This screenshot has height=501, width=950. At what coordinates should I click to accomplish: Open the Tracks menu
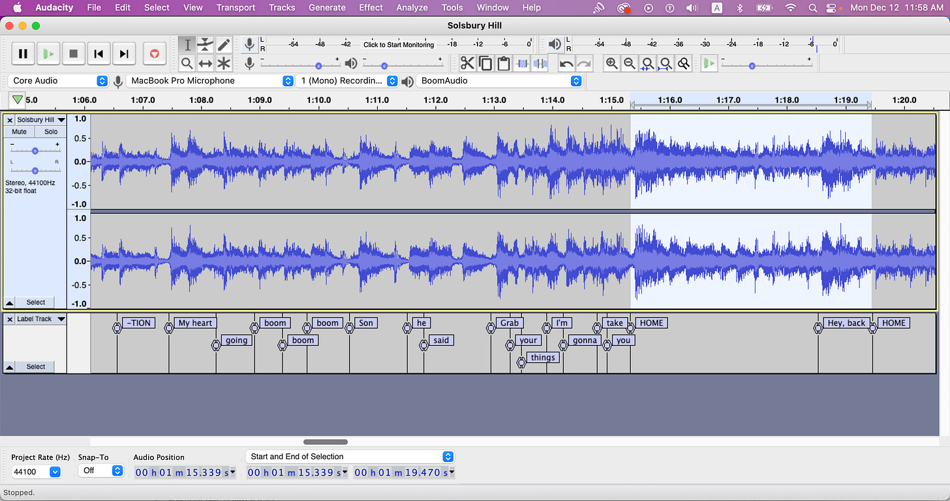282,8
